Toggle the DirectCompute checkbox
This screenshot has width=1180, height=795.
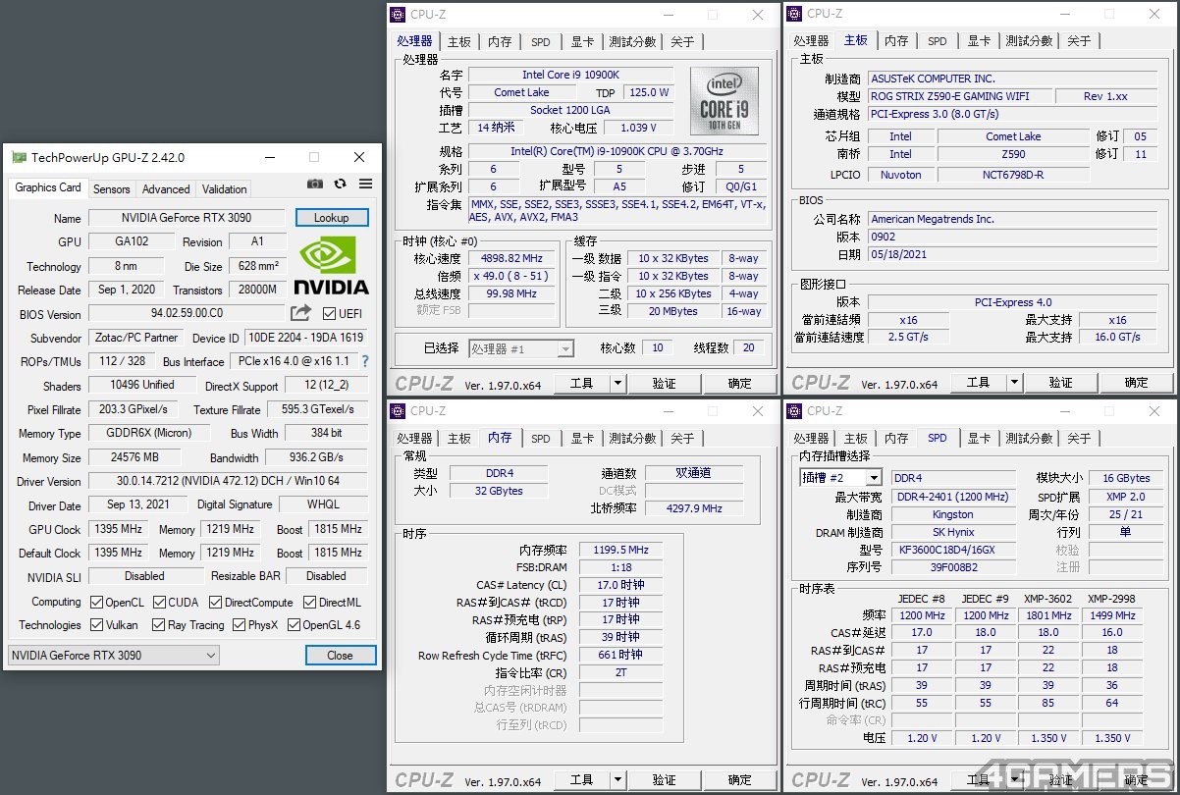pyautogui.click(x=216, y=603)
